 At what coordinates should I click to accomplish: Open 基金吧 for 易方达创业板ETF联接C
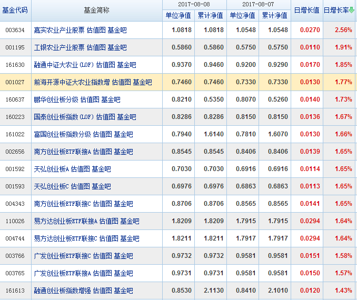130,238
